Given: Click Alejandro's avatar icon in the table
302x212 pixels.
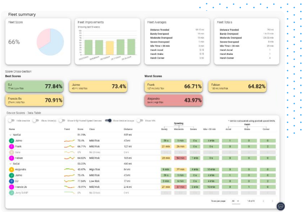Looking at the screenshot, I should point(11,170).
